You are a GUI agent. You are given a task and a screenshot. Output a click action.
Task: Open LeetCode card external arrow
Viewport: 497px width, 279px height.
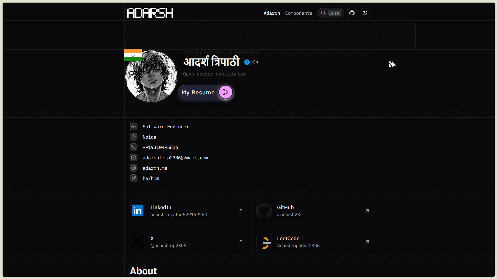(x=367, y=242)
